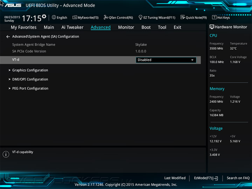Click the VT-d dropdown arrow

[x=192, y=60]
